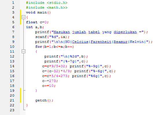Click the underlined word diperlukan
The image size is (157, 115).
click(125, 32)
